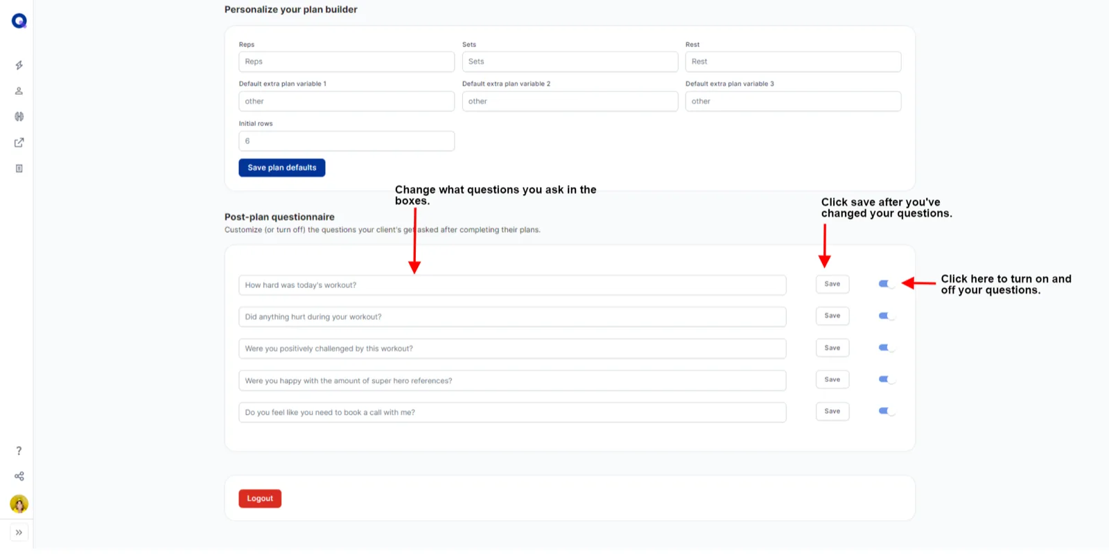Open the help question mark icon
This screenshot has width=1109, height=554.
pos(19,451)
